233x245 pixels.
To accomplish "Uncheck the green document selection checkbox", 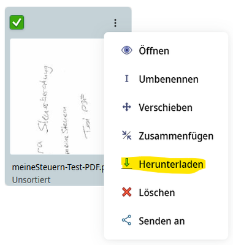I will (x=17, y=22).
